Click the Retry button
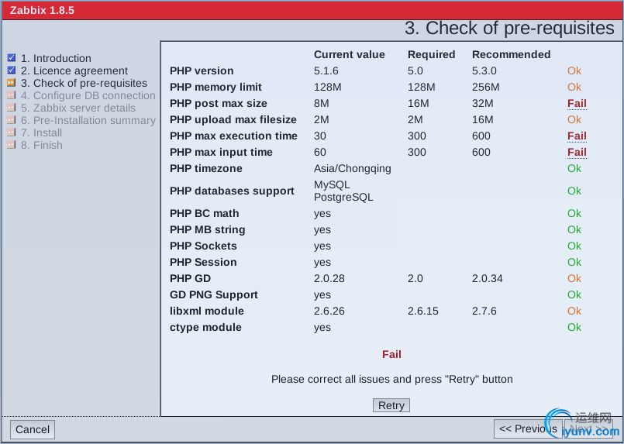This screenshot has height=444, width=624. click(391, 405)
